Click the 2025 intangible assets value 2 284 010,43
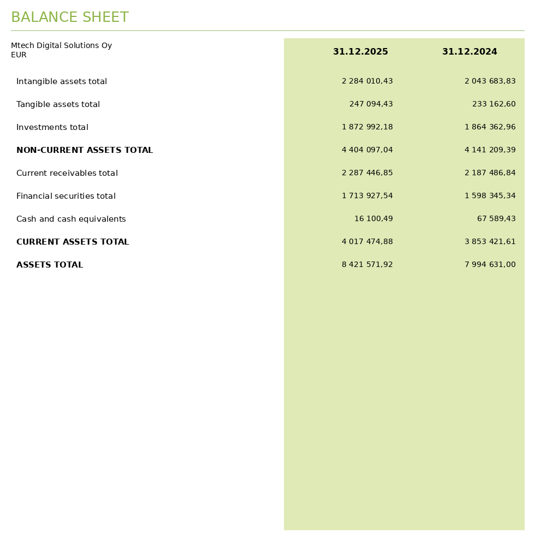The width and height of the screenshot is (535, 546). point(367,81)
